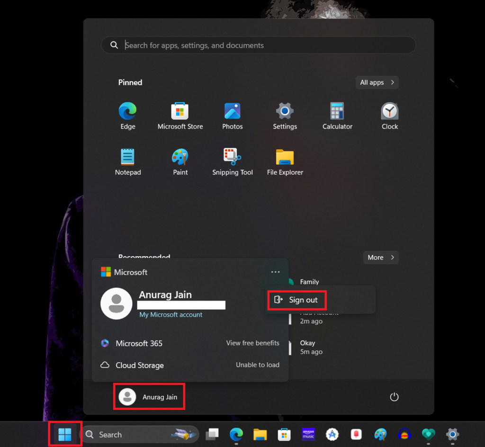Viewport: 485px width, 447px height.
Task: Click the power button in Start menu
Action: pos(394,397)
